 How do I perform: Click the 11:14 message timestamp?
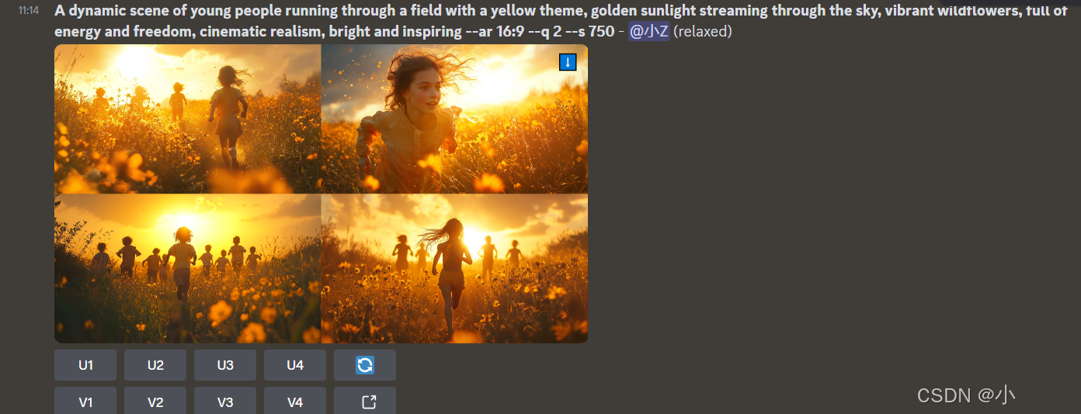29,11
